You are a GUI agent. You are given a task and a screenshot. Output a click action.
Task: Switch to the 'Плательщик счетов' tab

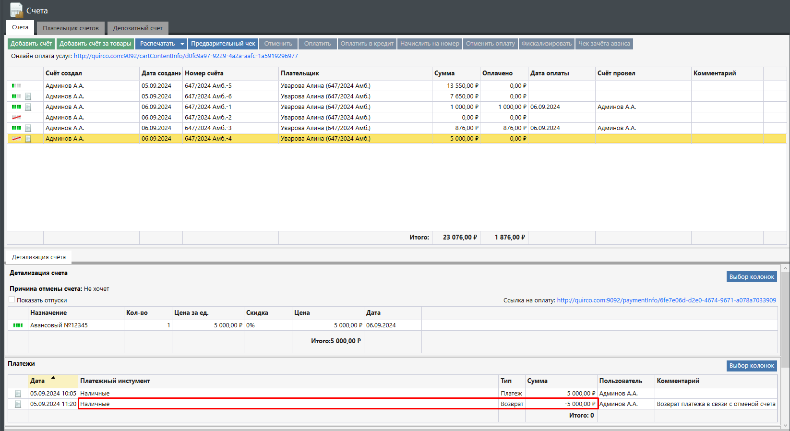tap(71, 28)
